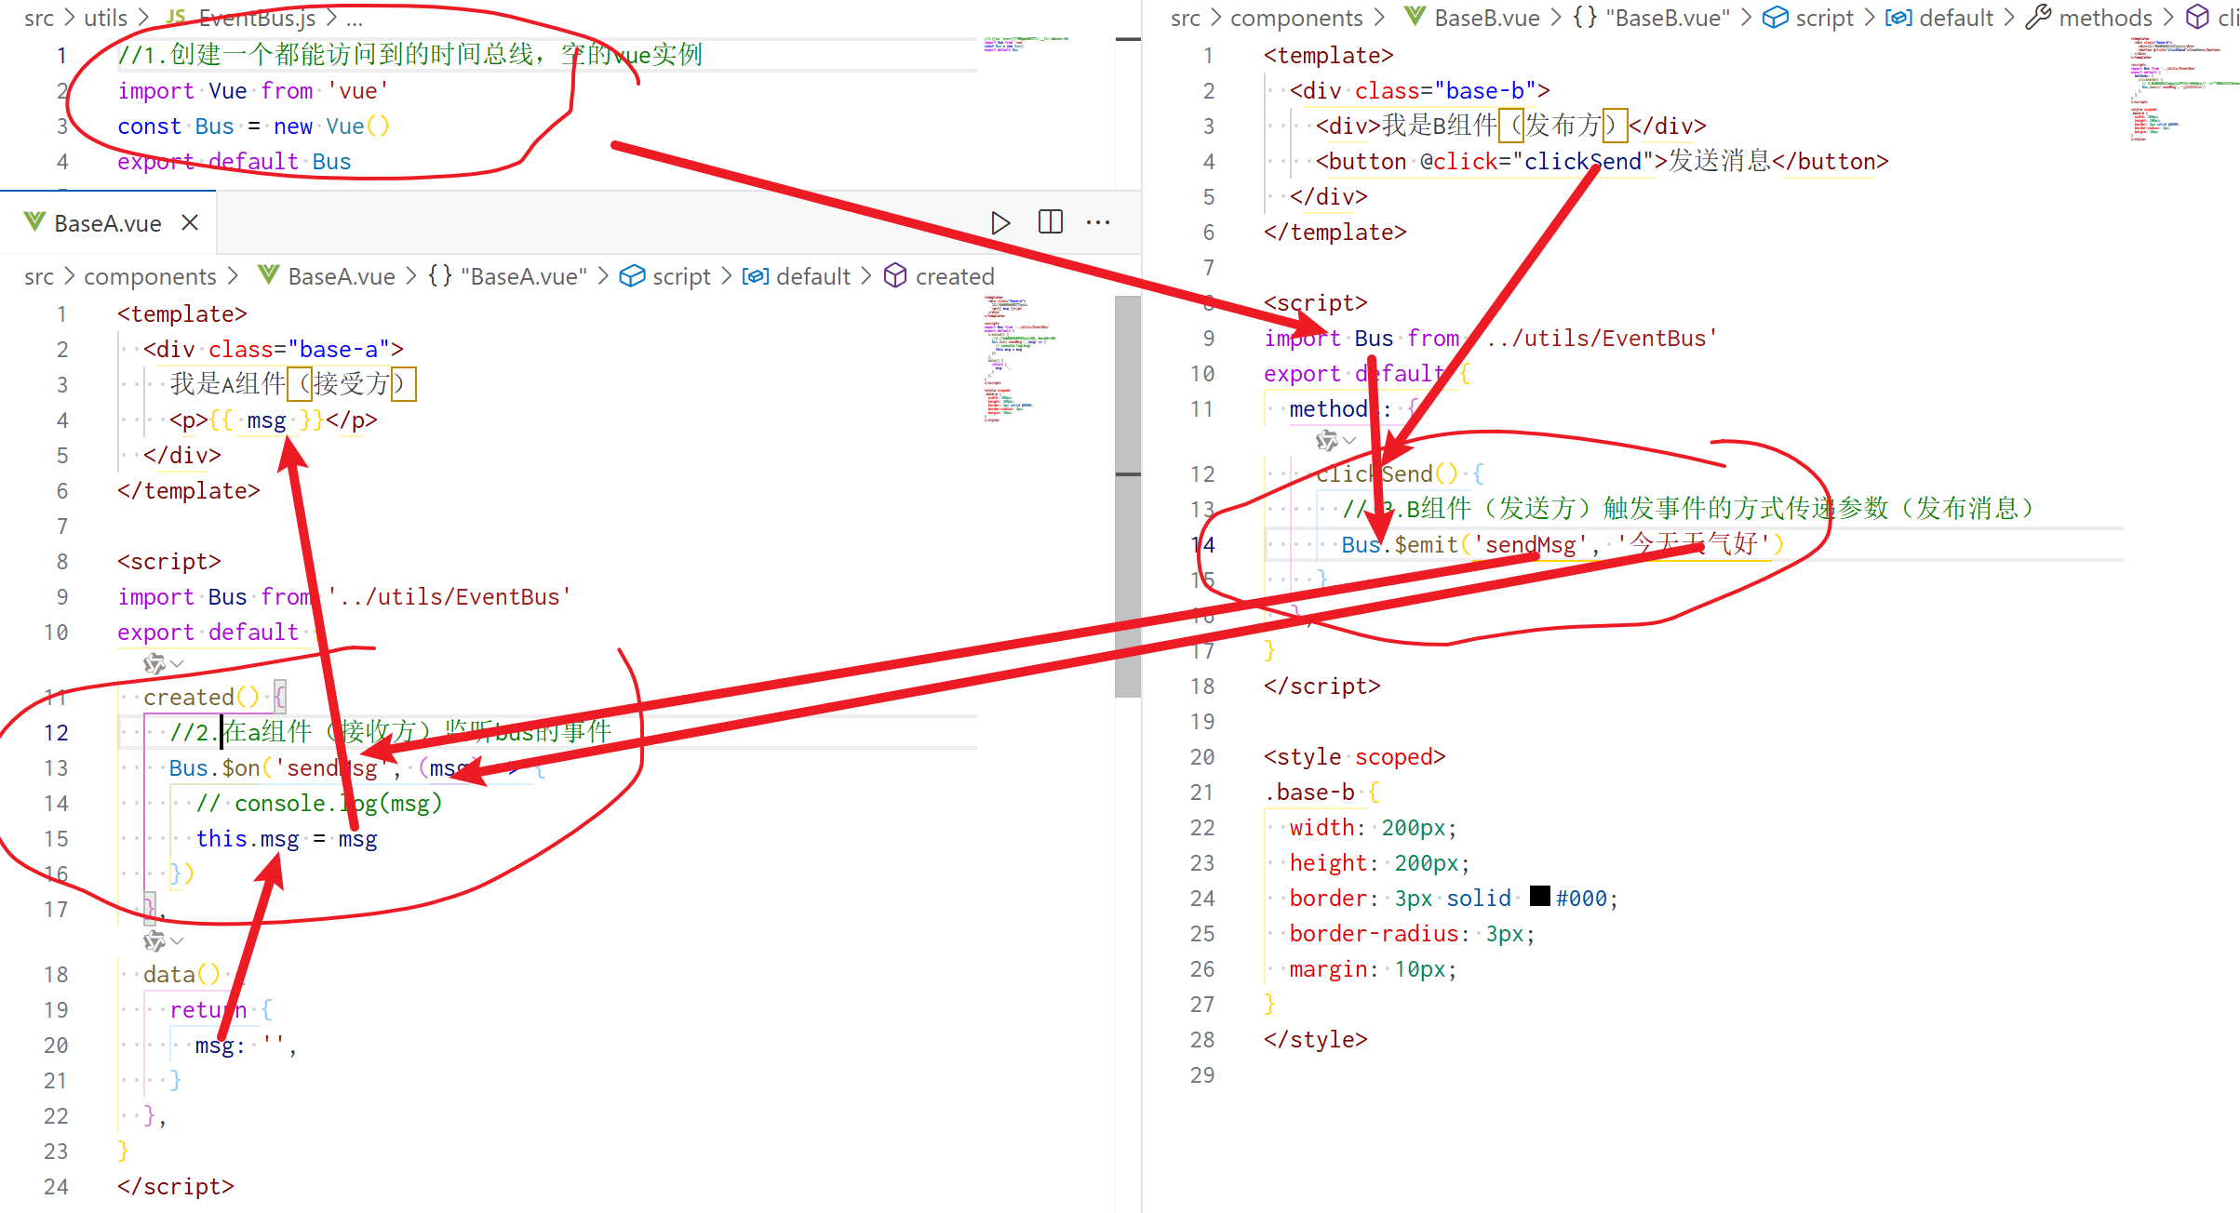Click the Split Editor icon

tap(1051, 222)
